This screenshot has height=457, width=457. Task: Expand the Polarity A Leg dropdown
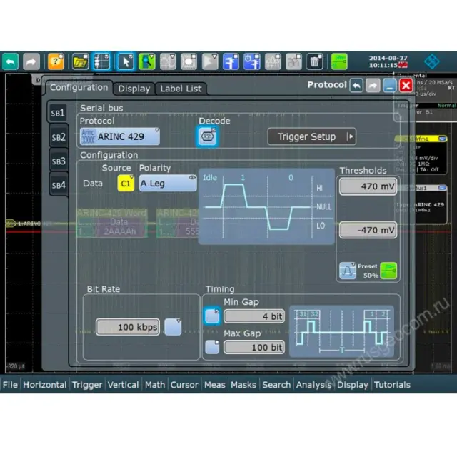click(x=168, y=184)
